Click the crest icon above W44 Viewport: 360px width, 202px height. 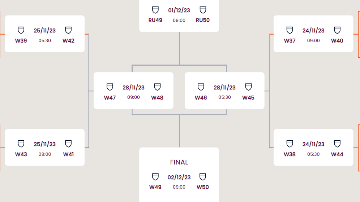(337, 144)
